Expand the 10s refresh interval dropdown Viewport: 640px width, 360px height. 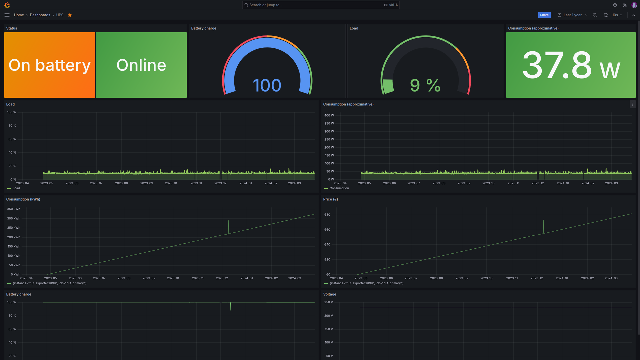[x=617, y=15]
